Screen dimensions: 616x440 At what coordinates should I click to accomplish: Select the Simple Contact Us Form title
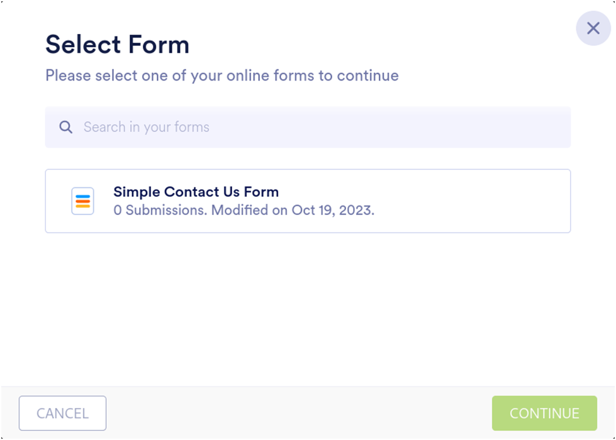(196, 192)
